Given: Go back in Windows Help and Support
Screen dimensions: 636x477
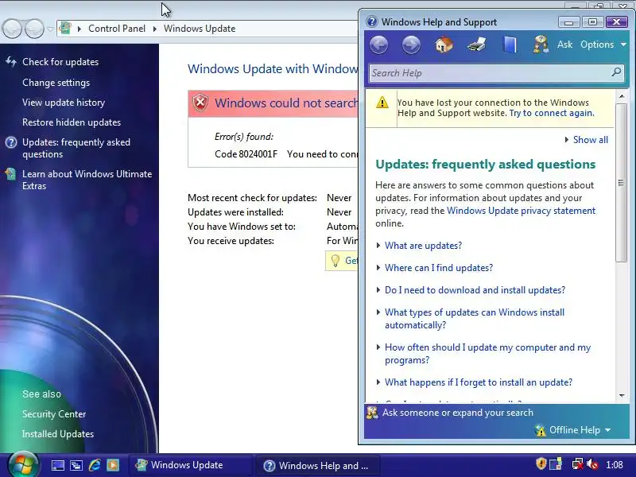Looking at the screenshot, I should click(x=379, y=45).
